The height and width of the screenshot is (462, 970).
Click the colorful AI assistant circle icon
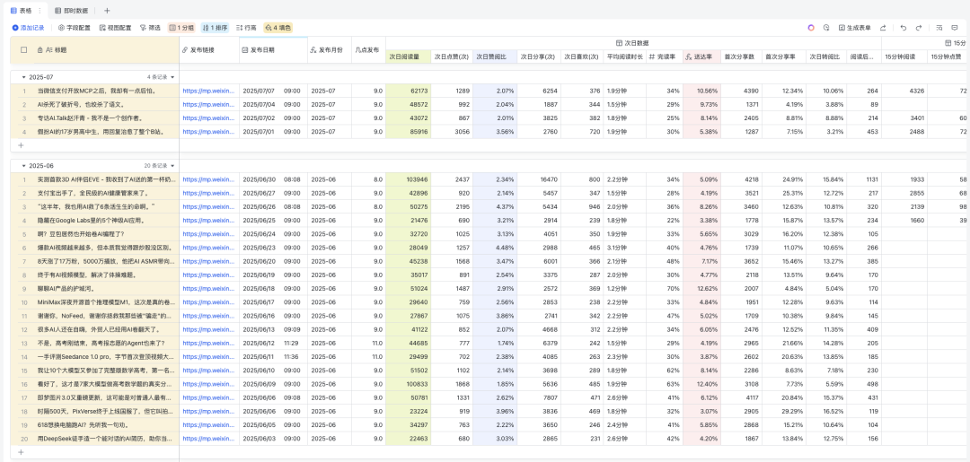pos(811,28)
